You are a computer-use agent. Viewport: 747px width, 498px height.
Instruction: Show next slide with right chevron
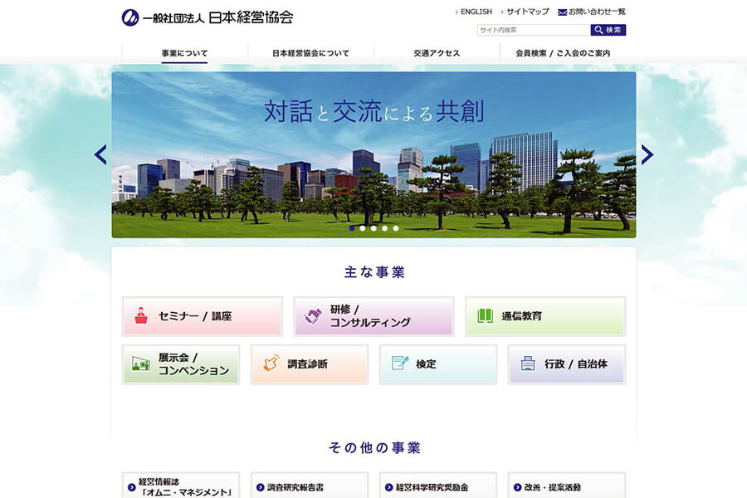click(647, 155)
